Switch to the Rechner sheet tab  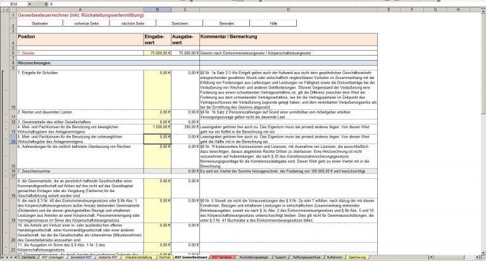click(165, 257)
